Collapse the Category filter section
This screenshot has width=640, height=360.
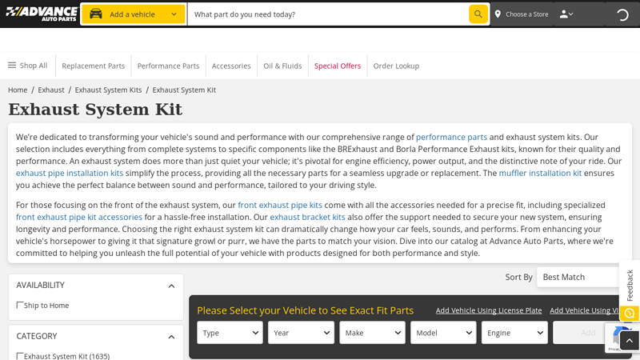point(171,337)
